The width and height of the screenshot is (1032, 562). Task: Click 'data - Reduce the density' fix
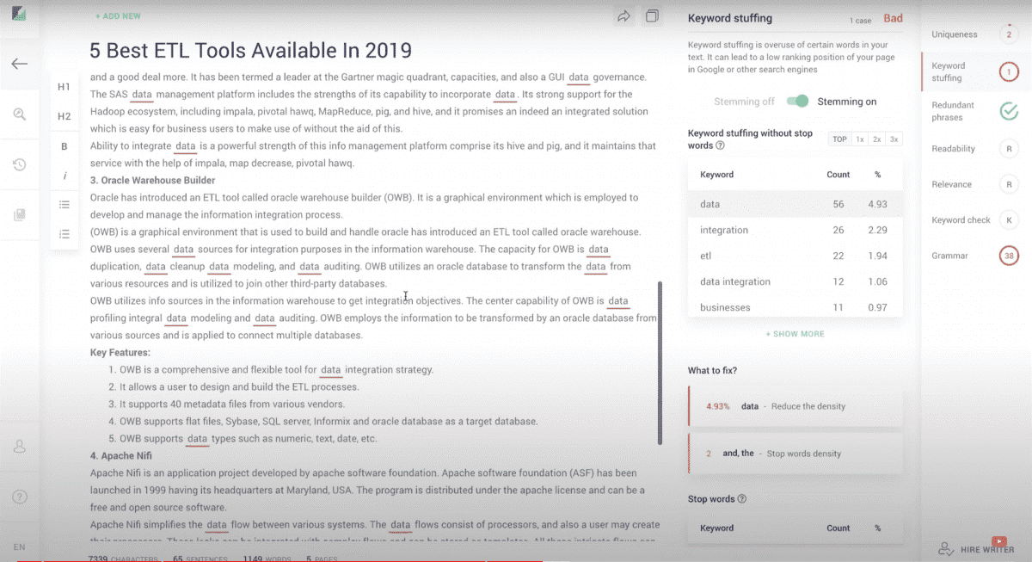795,406
